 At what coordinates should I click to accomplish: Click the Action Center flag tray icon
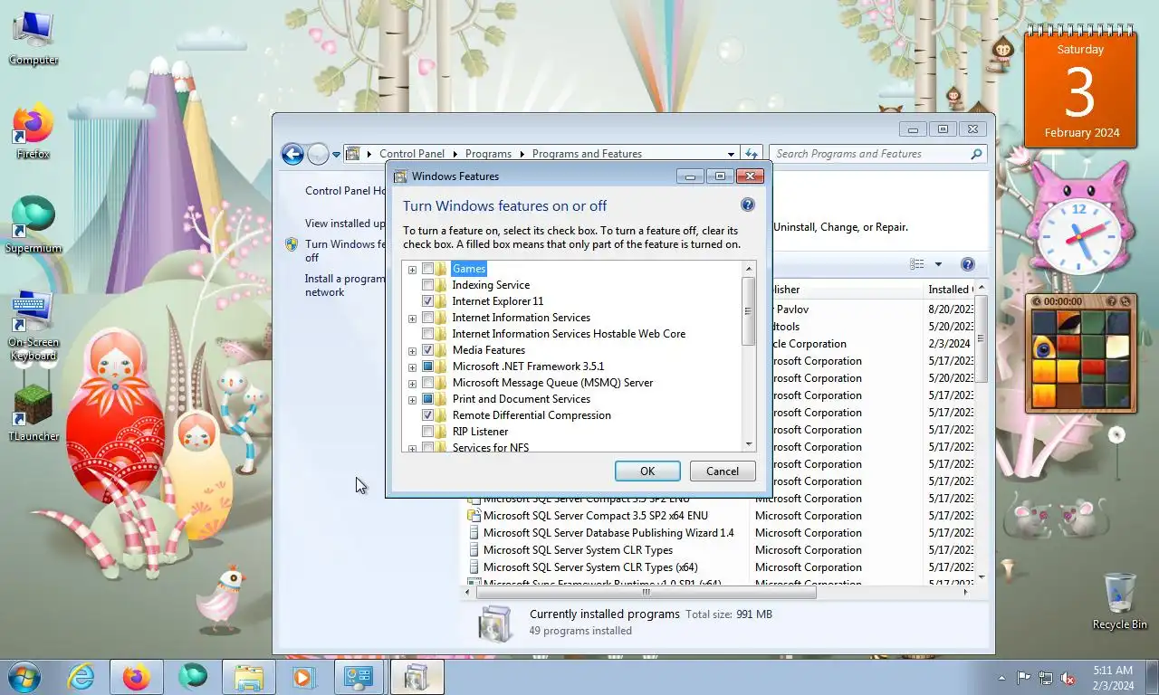tap(1023, 677)
